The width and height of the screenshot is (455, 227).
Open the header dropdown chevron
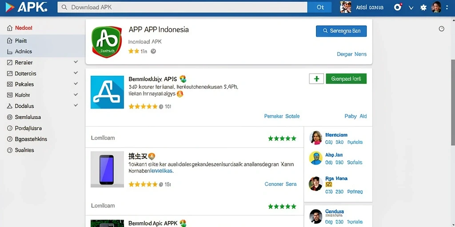[x=411, y=8]
